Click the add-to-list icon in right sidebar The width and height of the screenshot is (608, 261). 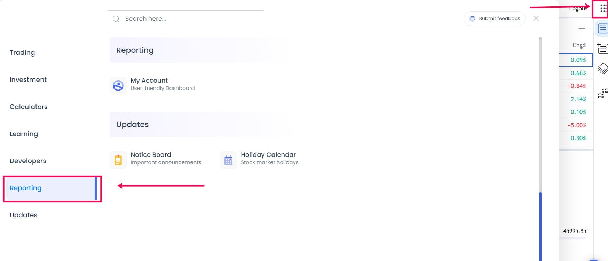tap(602, 48)
